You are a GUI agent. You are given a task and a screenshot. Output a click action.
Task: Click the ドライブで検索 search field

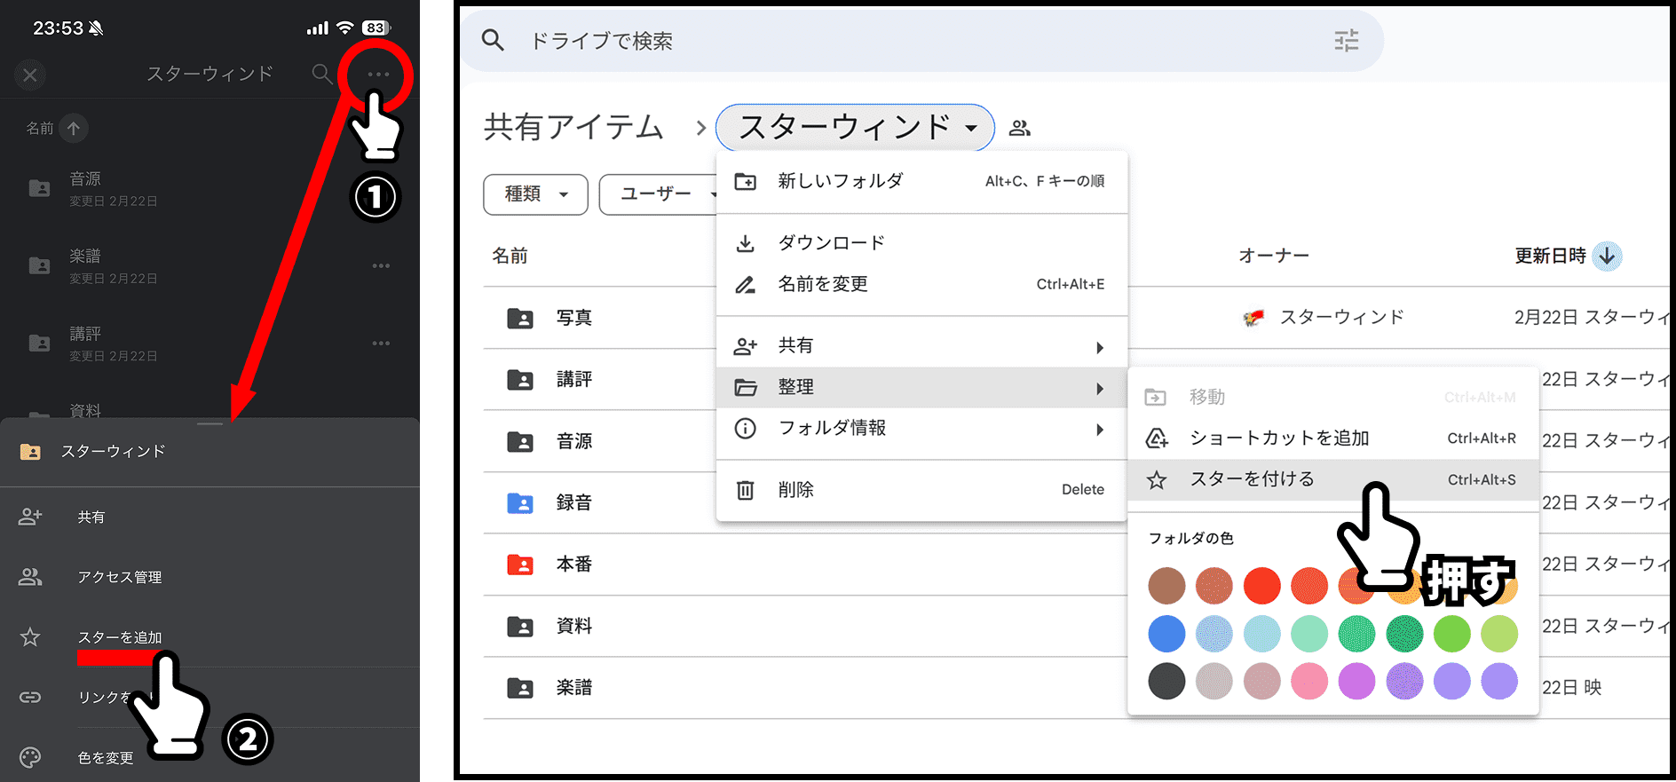coord(888,41)
